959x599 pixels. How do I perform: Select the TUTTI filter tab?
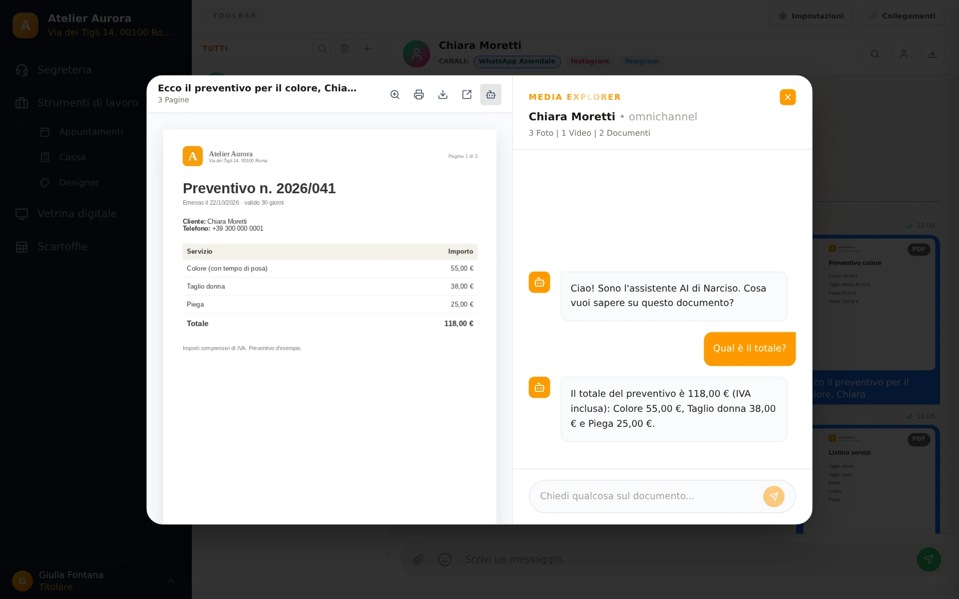click(x=215, y=48)
